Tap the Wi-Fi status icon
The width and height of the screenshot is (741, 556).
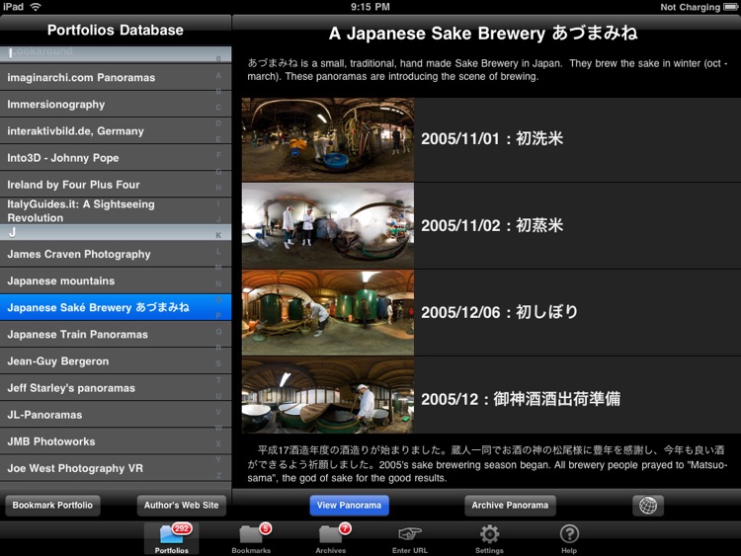tap(36, 7)
